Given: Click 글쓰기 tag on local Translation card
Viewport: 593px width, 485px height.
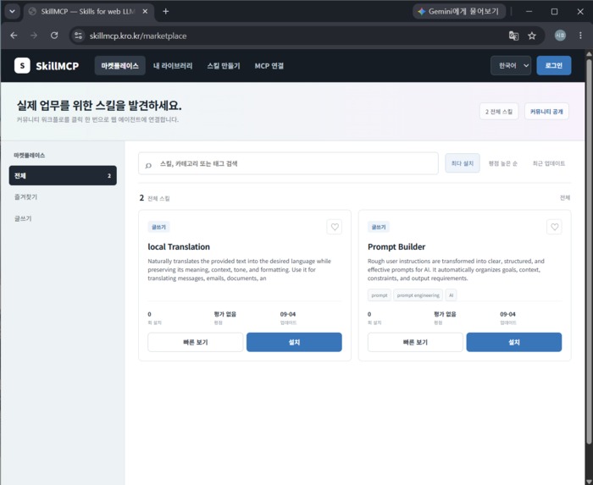Looking at the screenshot, I should click(159, 227).
